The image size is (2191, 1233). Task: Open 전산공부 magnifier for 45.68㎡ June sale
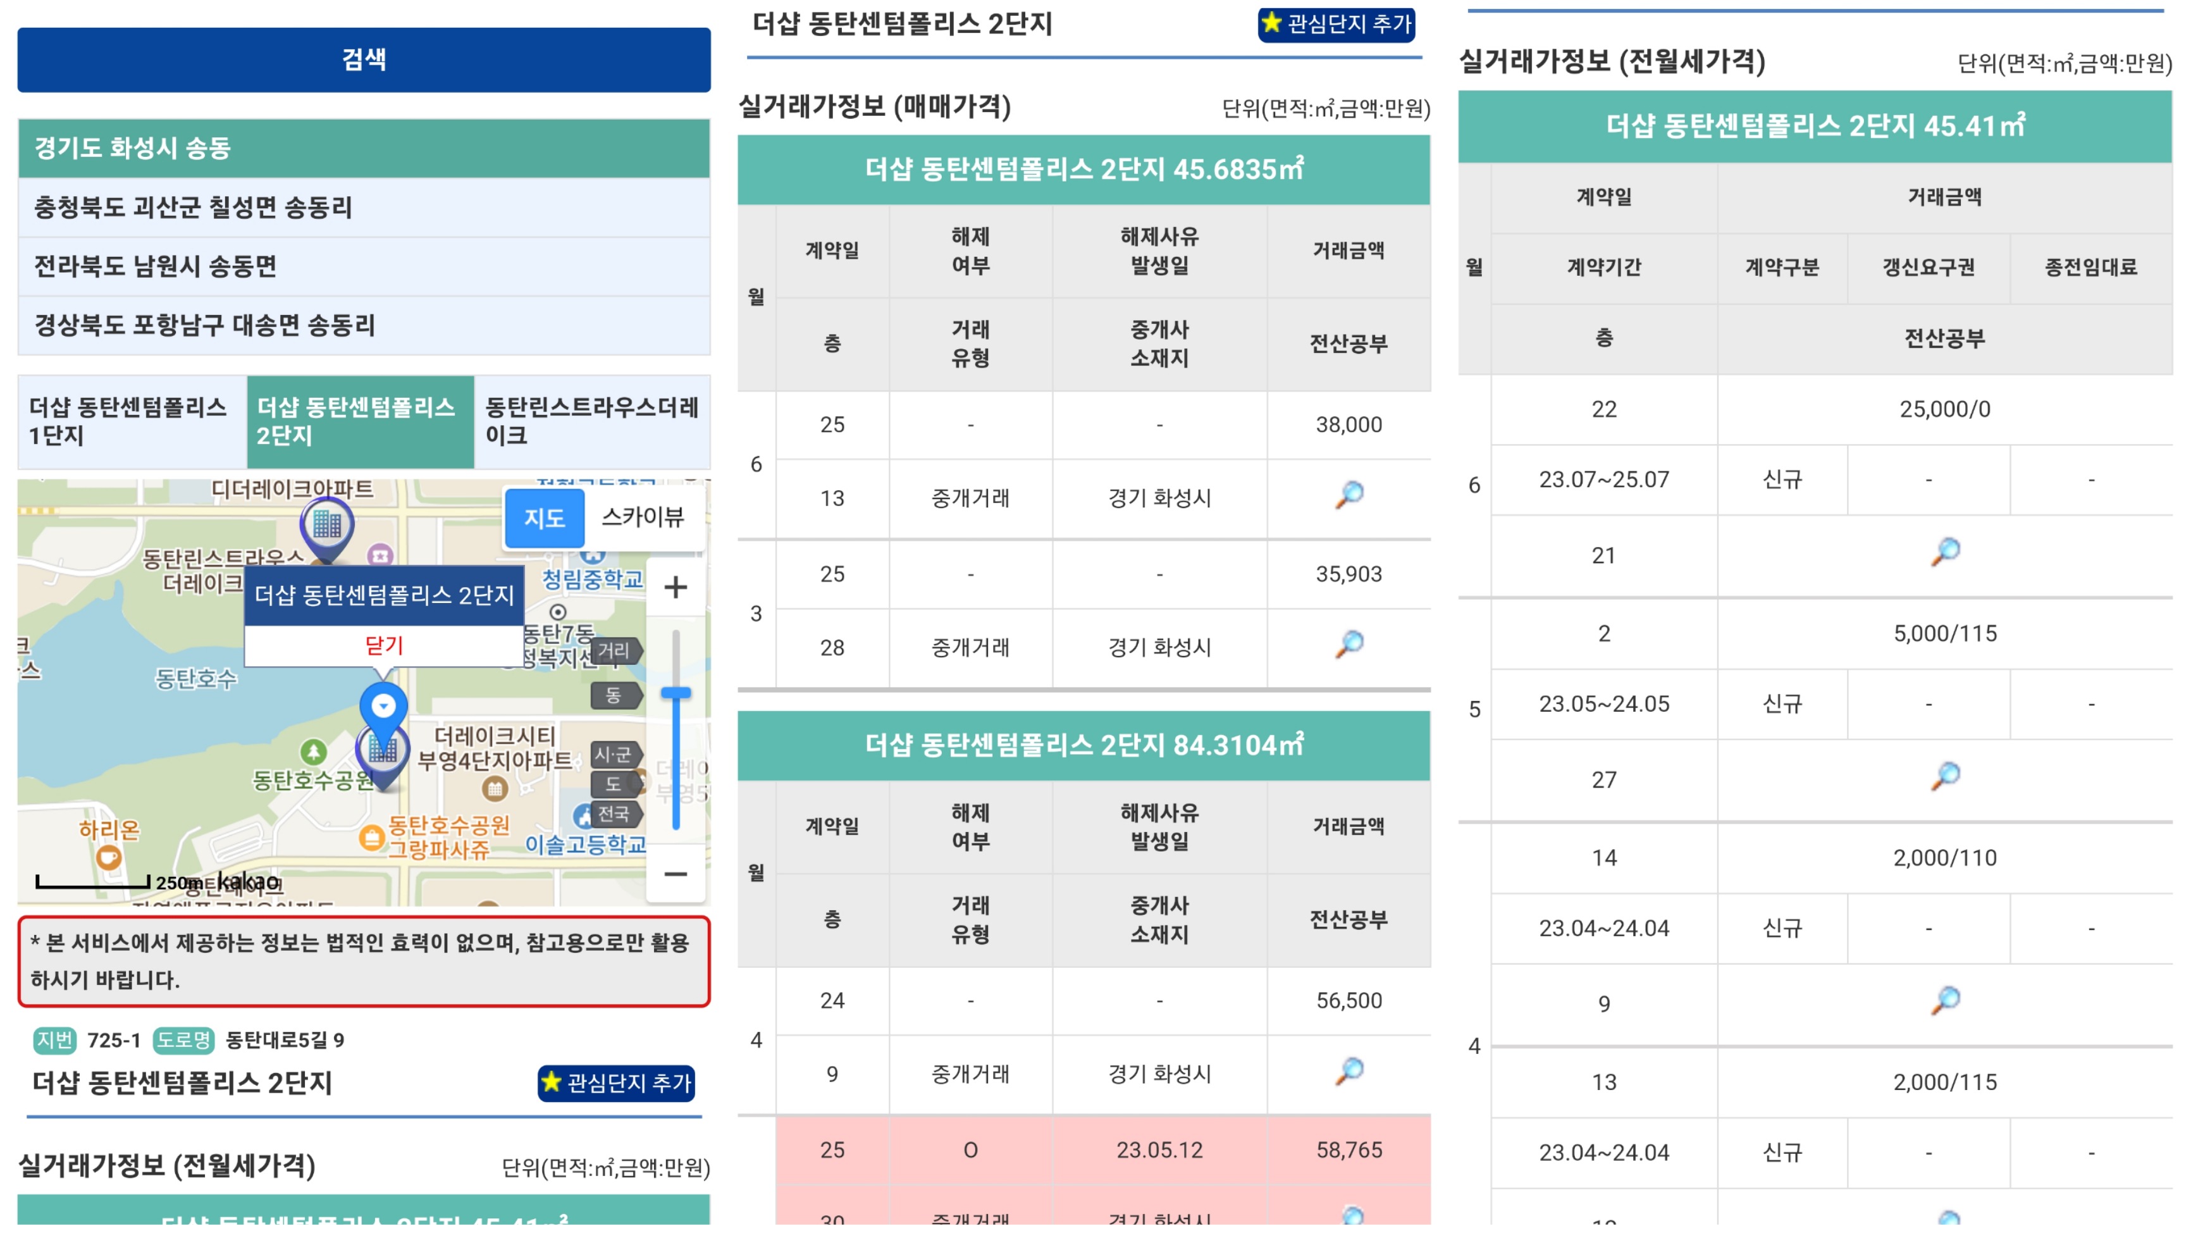pyautogui.click(x=1349, y=495)
